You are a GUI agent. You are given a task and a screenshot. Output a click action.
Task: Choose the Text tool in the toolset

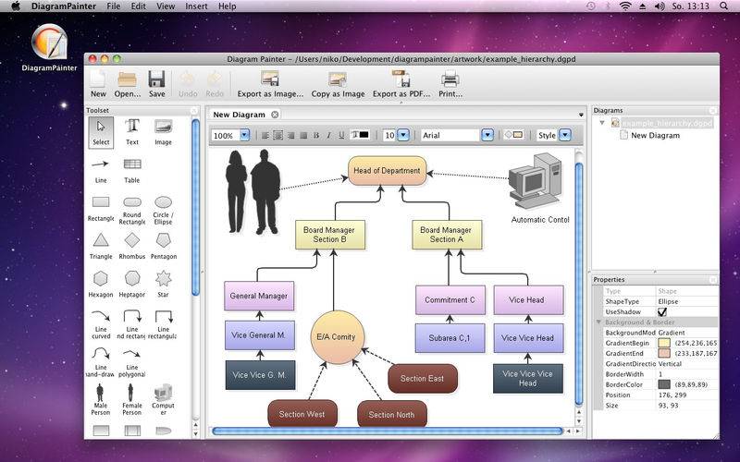pos(132,132)
